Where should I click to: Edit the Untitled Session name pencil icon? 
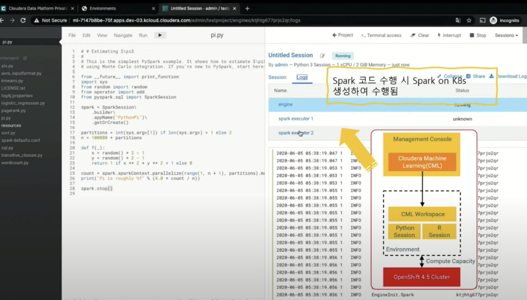[x=322, y=56]
